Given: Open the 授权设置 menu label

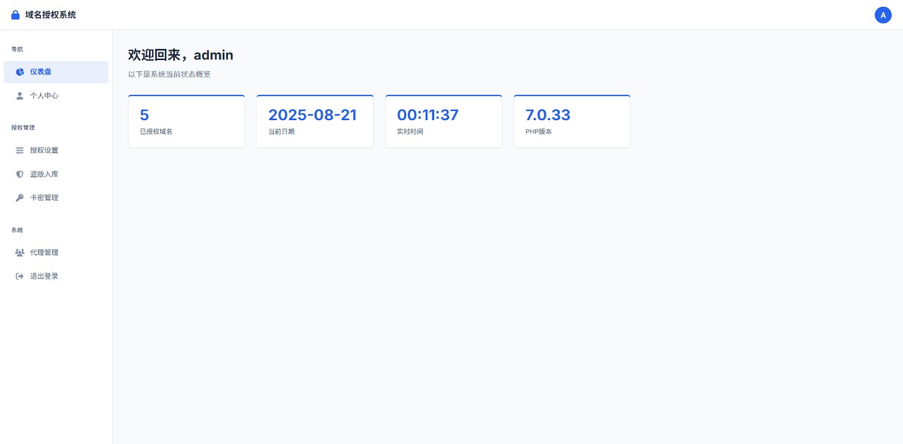Looking at the screenshot, I should tap(44, 150).
